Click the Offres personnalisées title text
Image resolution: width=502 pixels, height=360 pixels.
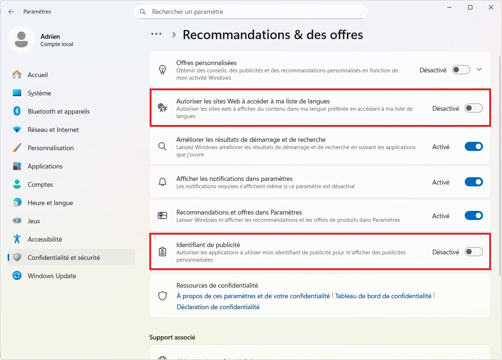(206, 63)
